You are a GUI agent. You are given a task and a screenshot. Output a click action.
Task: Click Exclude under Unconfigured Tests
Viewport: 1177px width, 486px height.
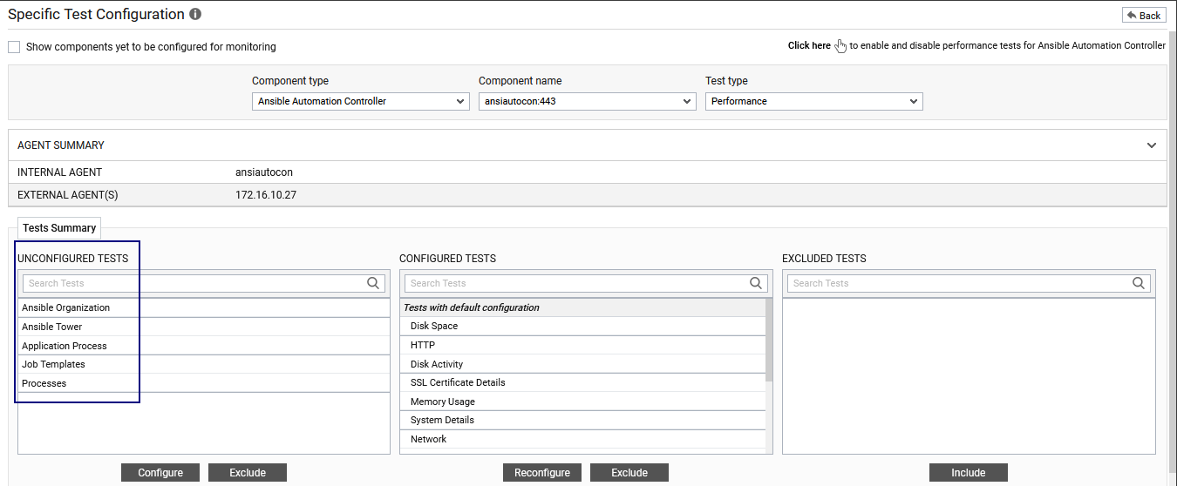coord(248,473)
